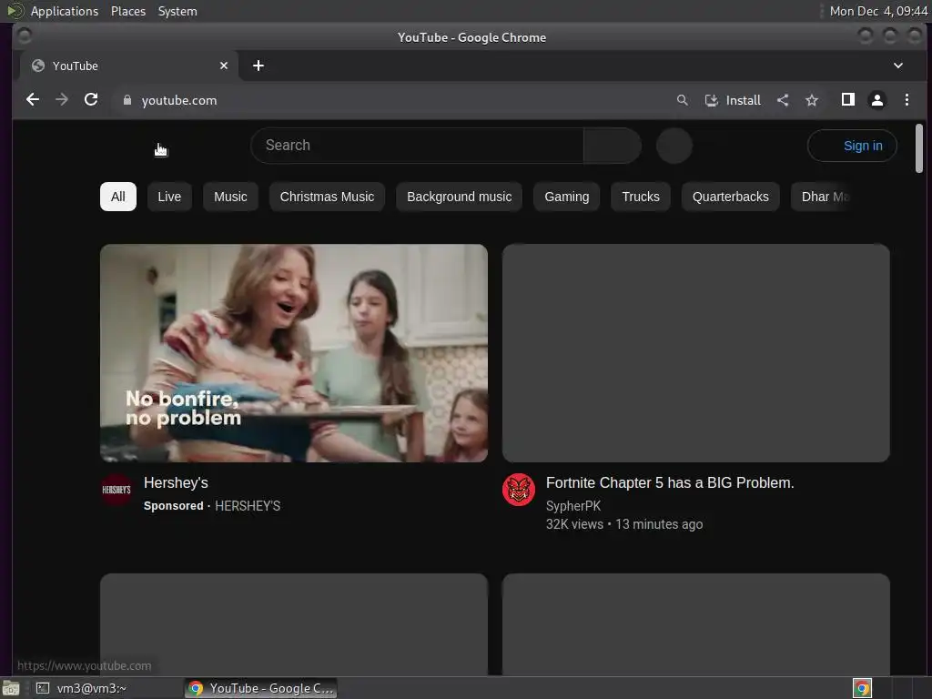Open the Hershey's ad title
932x699 pixels.
[176, 482]
